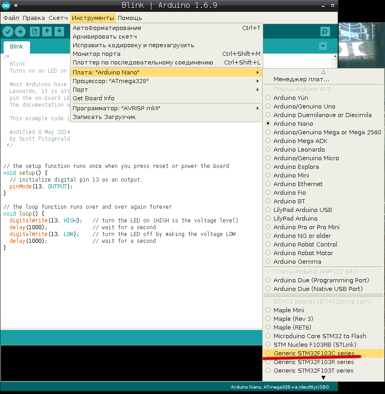Viewport: 385px width, 394px height.
Task: Select Arduino BT board
Action: pos(324,201)
